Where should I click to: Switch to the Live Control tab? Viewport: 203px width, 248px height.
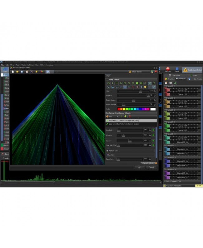(x=174, y=75)
